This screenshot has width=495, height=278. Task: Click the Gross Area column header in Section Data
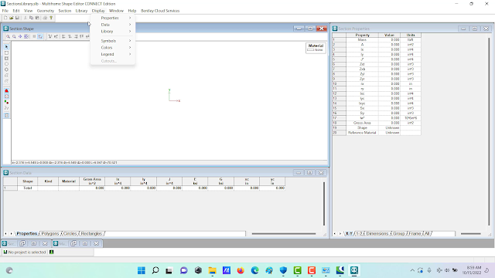pos(92,181)
